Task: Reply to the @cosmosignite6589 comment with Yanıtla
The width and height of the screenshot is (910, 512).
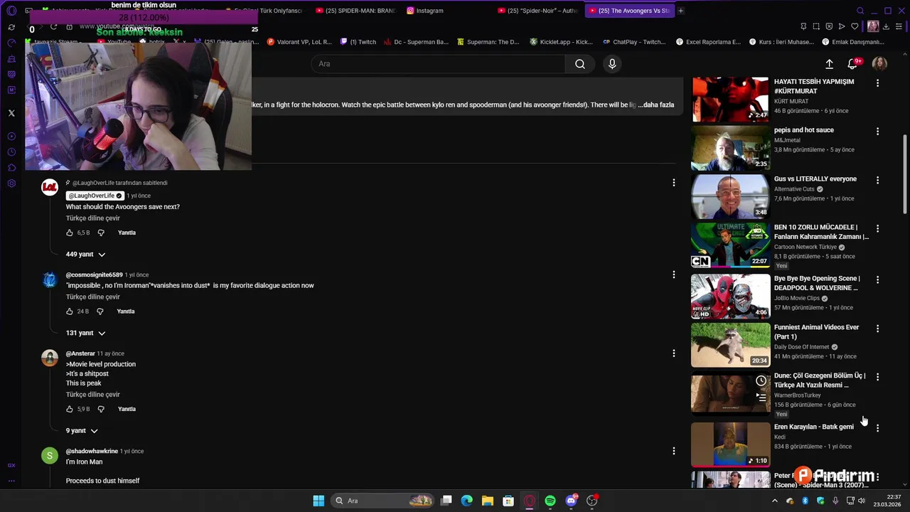Action: [126, 311]
